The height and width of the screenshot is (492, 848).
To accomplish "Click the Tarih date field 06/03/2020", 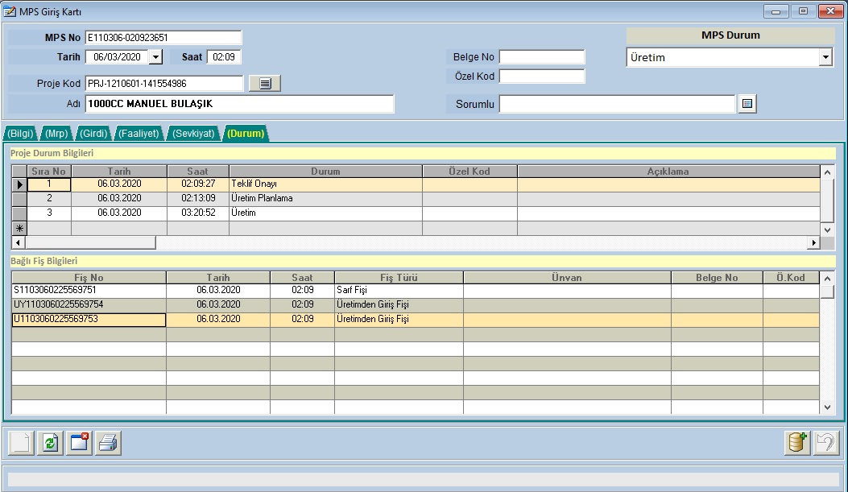I will [x=117, y=56].
